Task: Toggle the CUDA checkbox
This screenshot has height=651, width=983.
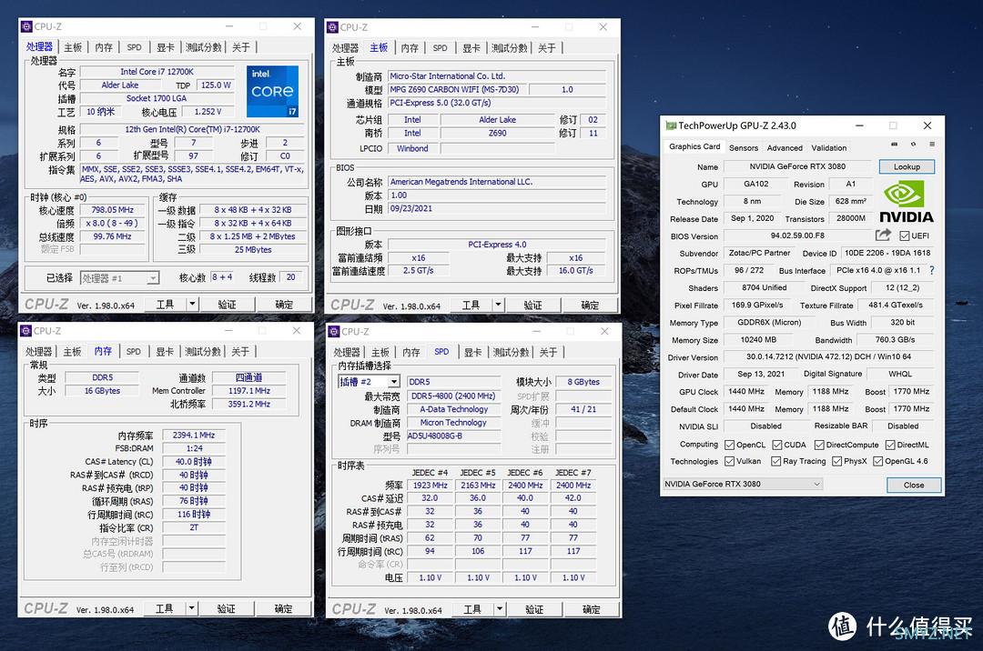Action: [x=776, y=445]
